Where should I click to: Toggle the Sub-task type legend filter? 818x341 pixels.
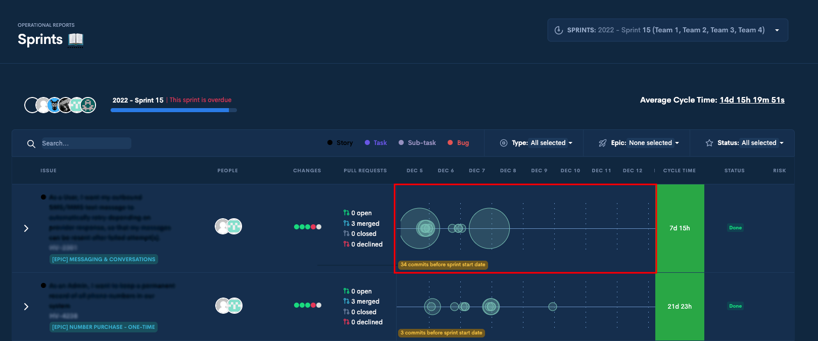417,143
